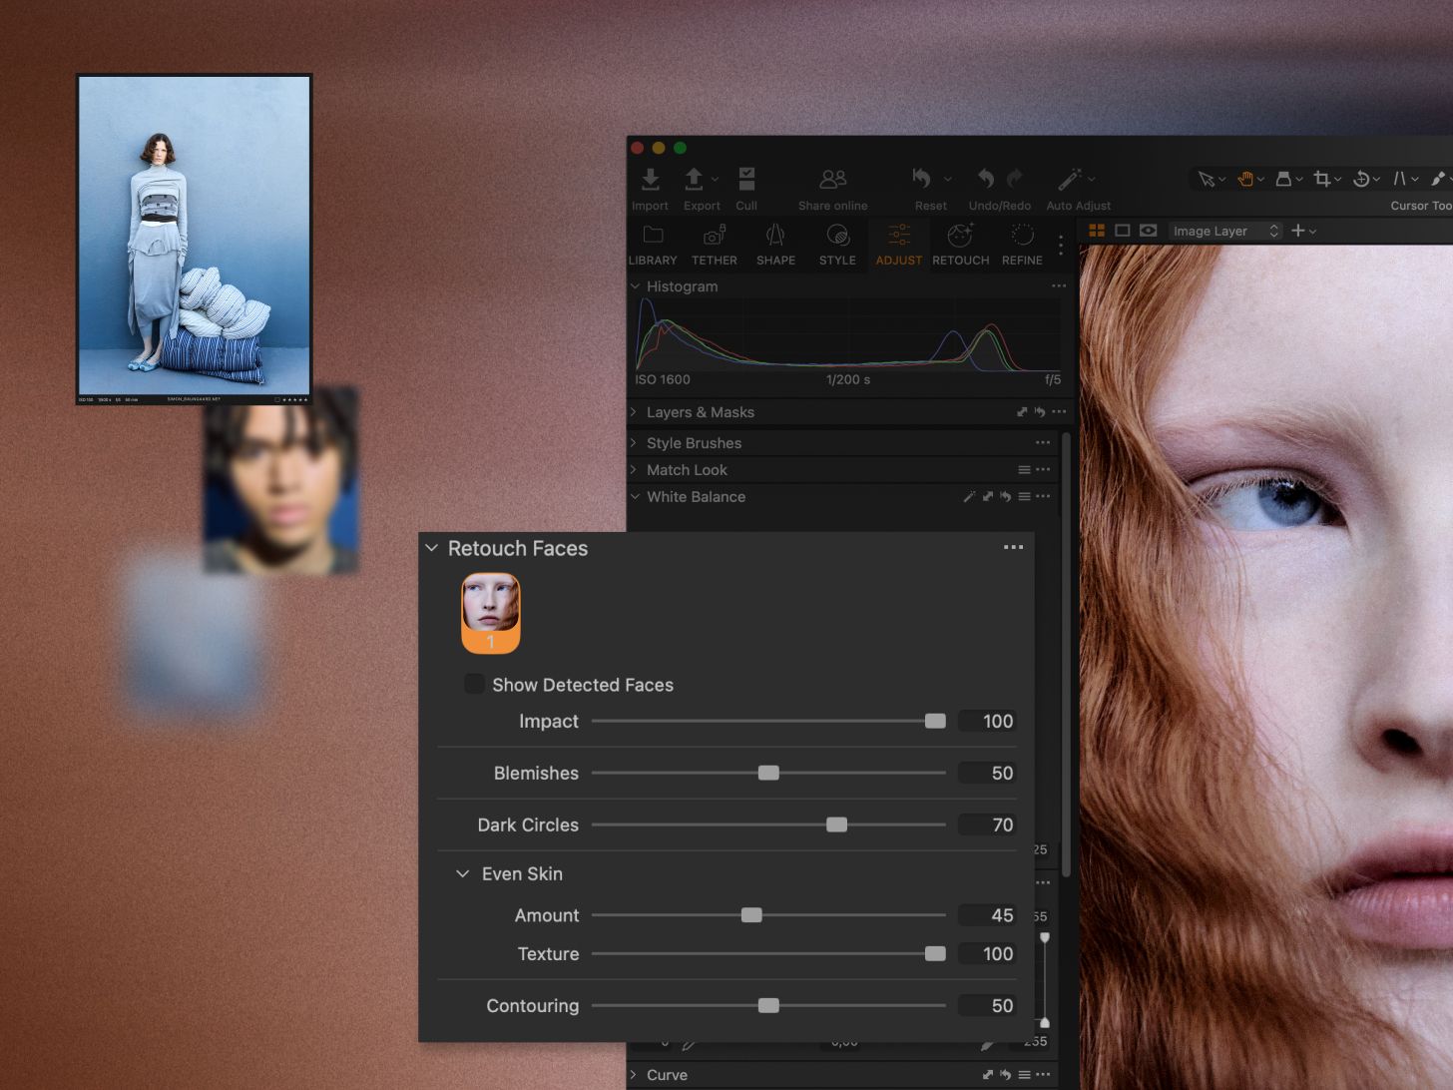Expand the Layers & Masks section
This screenshot has width=1453, height=1090.
[x=635, y=412]
